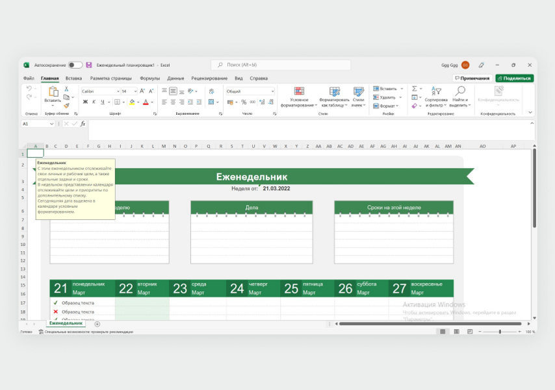This screenshot has height=390, width=555.
Task: Open the Файл menu tab
Action: [29, 78]
